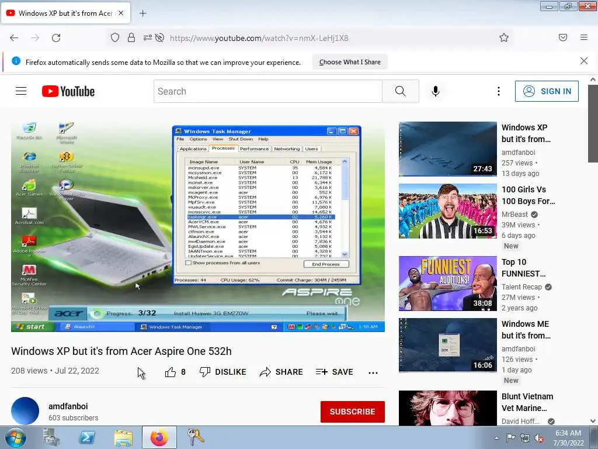Click the page address bar URL
Screen dimensions: 598x449
(259, 38)
